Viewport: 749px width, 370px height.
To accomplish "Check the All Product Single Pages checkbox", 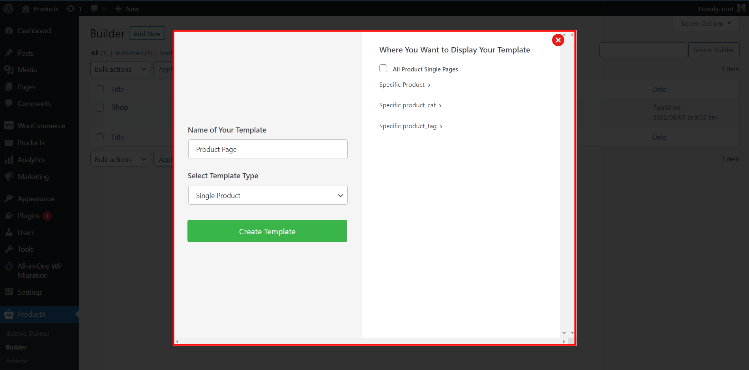I will [383, 68].
